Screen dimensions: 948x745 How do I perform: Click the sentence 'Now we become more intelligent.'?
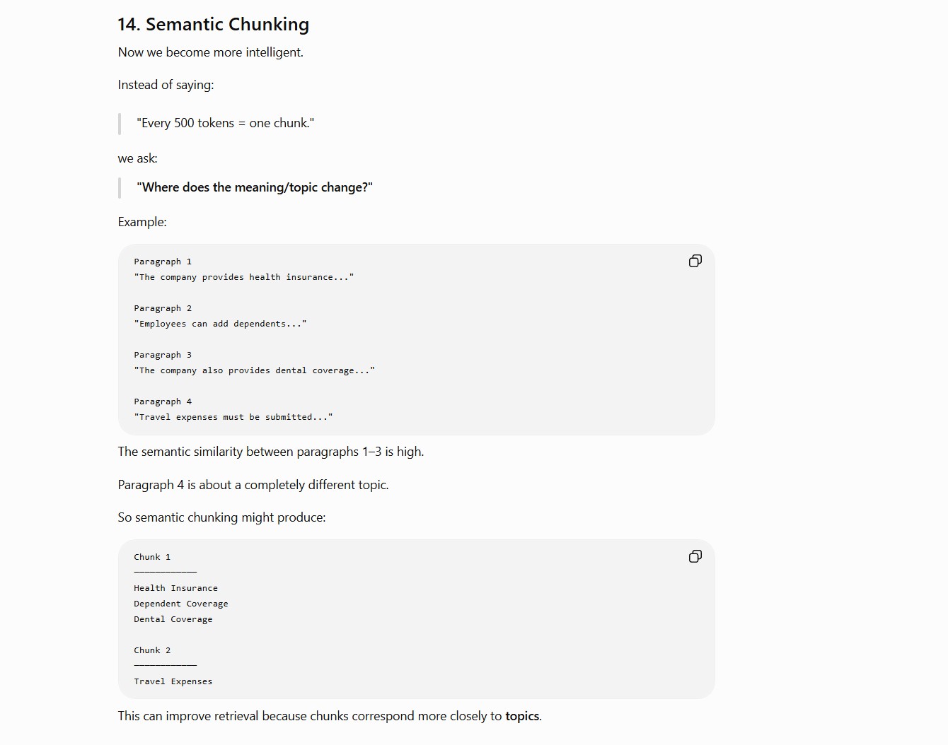(x=211, y=52)
